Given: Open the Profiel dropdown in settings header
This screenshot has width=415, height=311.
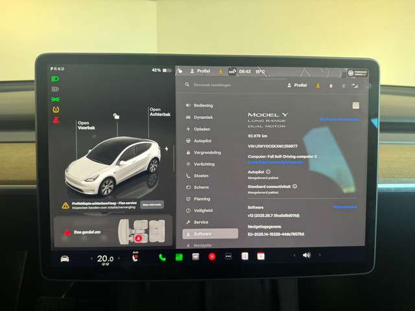Looking at the screenshot, I should coord(296,85).
